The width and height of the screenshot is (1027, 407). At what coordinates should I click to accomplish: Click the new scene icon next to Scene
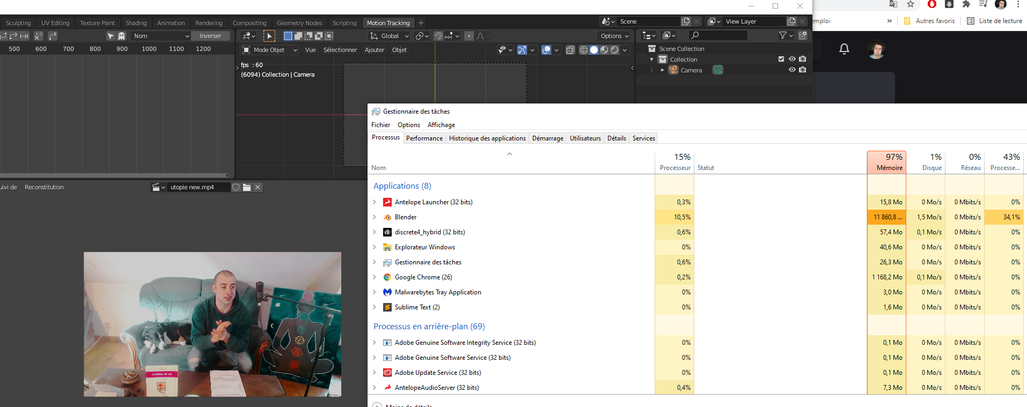tap(686, 21)
